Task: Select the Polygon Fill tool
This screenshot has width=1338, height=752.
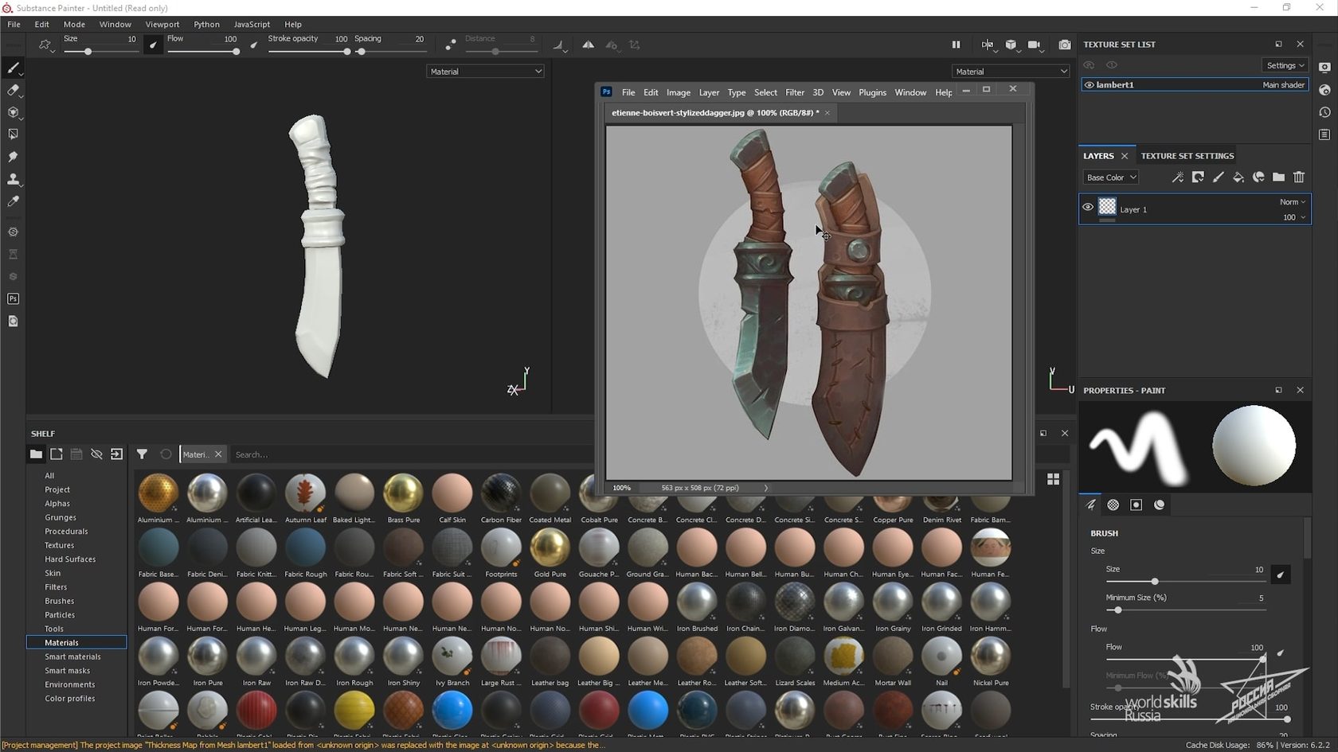Action: [13, 134]
